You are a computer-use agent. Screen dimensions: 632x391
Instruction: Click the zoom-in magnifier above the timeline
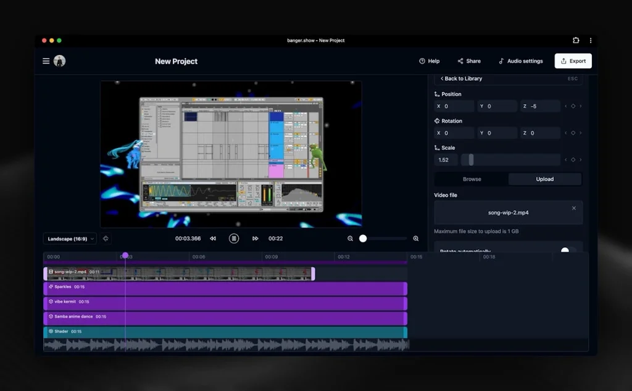[x=416, y=238]
